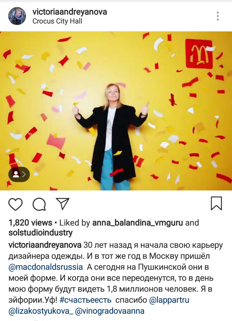Viewport: 232px width, 321px height.
Task: Open anna_balandina_vmguru liker profile
Action: point(138,223)
